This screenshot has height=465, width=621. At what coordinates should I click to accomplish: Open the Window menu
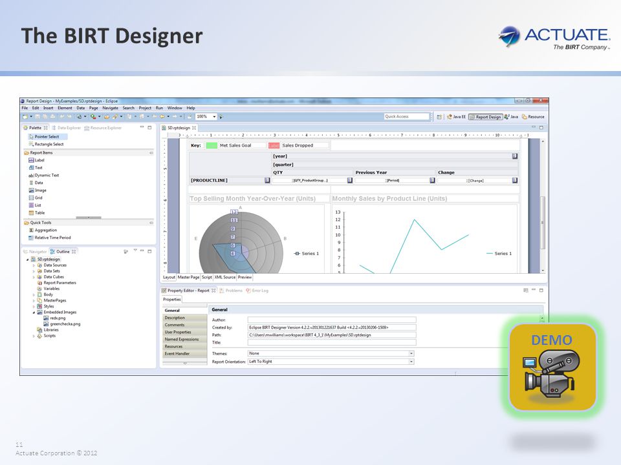tap(175, 108)
